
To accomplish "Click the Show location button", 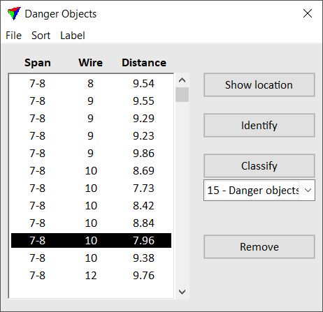I will pos(259,85).
